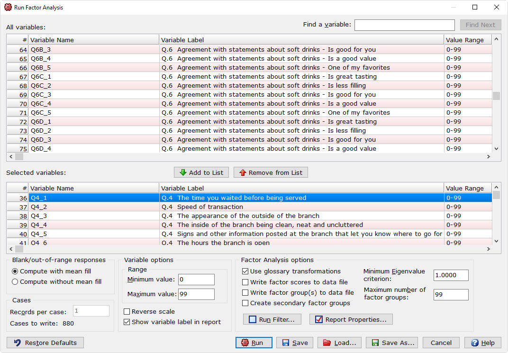Viewport: 508px width, 353px height.
Task: Select row 73 Q6D_2 in All variables
Action: click(249, 131)
